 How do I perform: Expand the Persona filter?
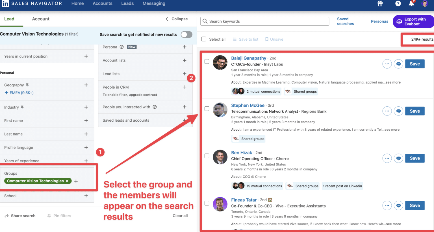[x=185, y=47]
